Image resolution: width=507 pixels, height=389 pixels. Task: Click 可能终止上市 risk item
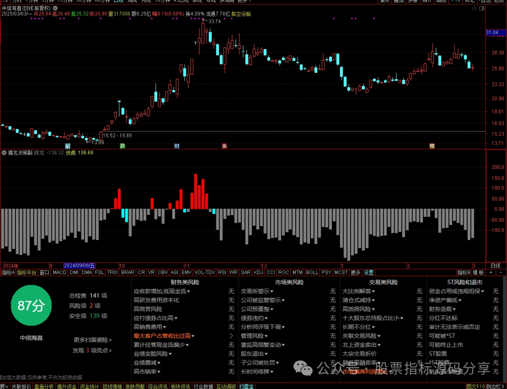pos(446,345)
